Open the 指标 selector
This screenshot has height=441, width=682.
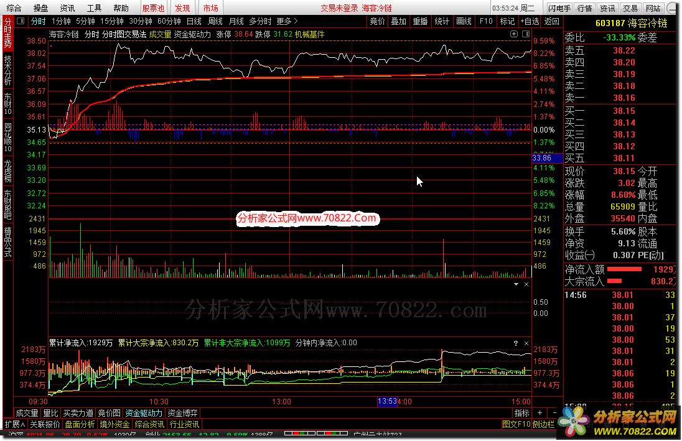click(x=521, y=413)
